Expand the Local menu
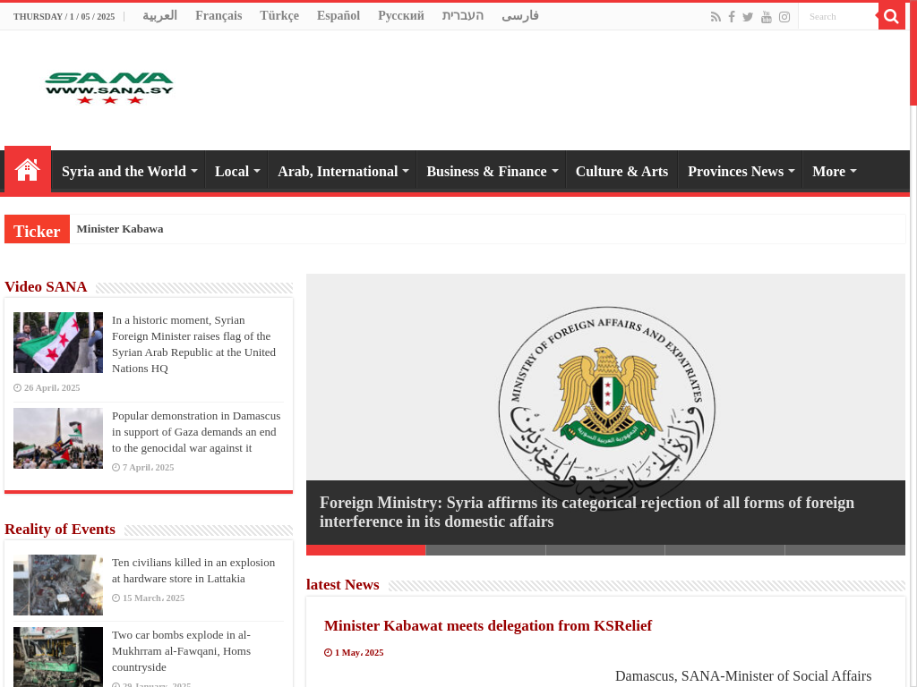The image size is (917, 687). 236,171
